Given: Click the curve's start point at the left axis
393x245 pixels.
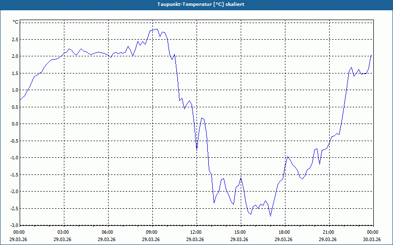Looking at the screenshot, I should pos(20,100).
